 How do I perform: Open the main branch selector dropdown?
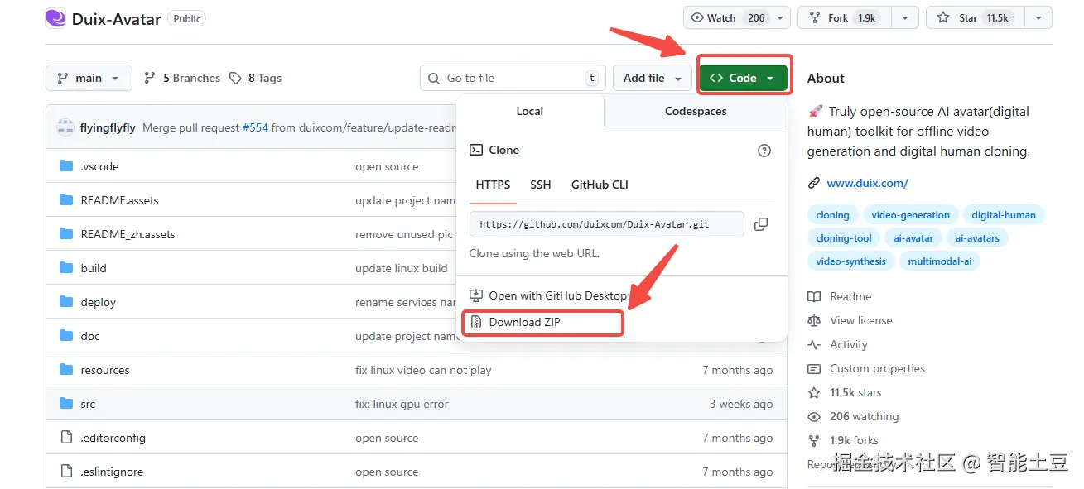(x=89, y=78)
